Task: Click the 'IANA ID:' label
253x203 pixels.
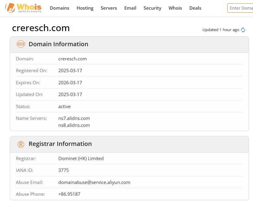Action: [x=25, y=170]
